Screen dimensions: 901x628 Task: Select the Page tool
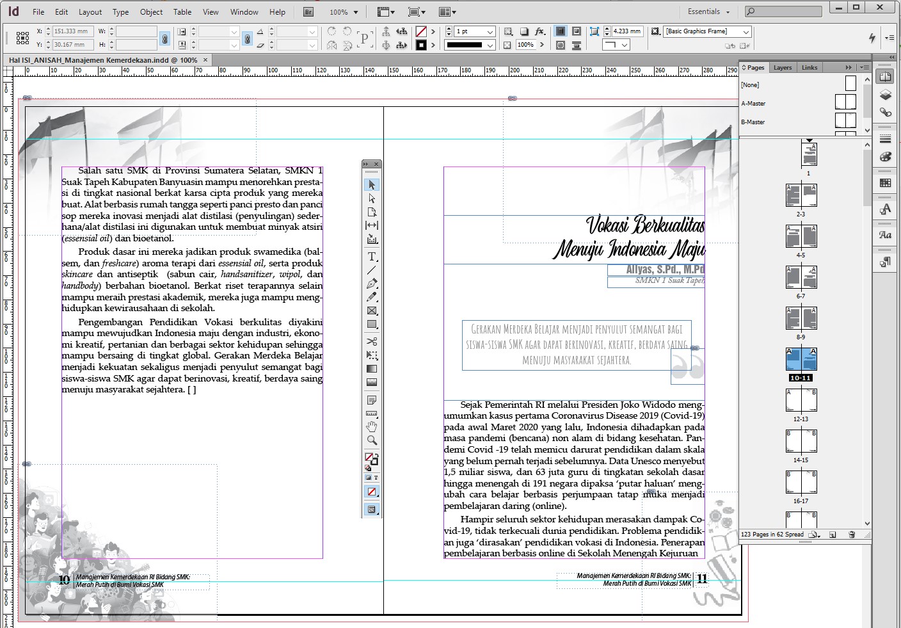[372, 212]
